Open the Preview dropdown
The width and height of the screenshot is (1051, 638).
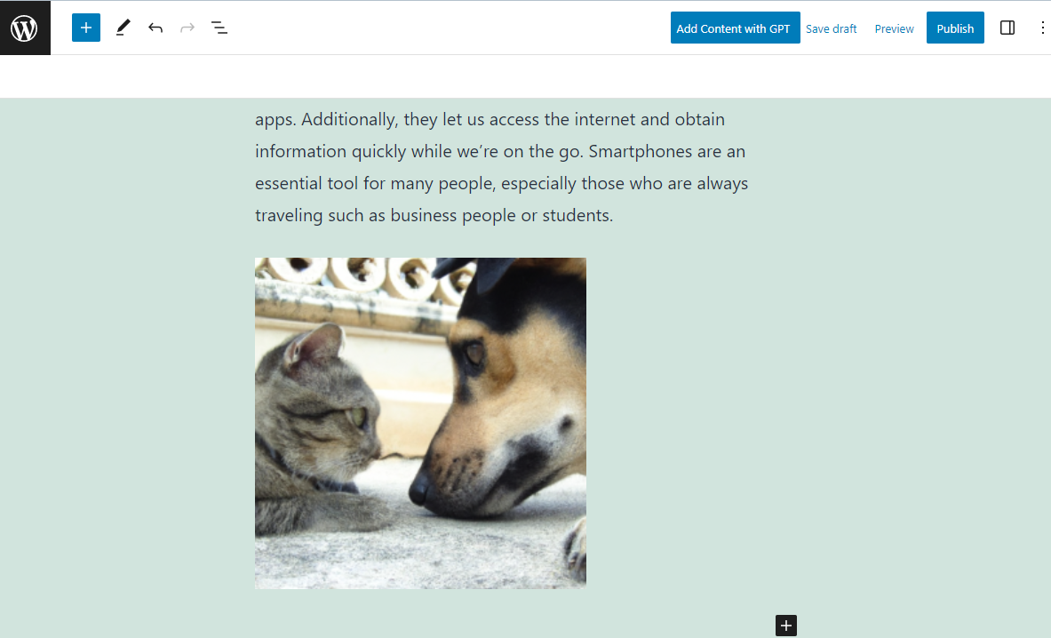point(894,28)
